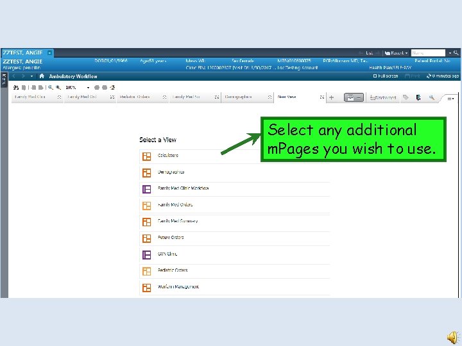Select Demographics from the view list
This screenshot has height=346, width=462.
pyautogui.click(x=235, y=173)
